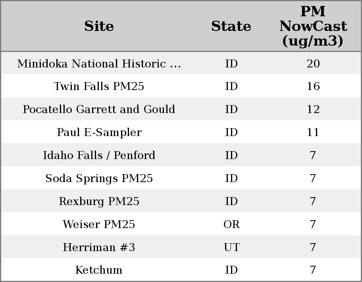Screen dimensions: 362x282
Task: Click the OR state cell
Action: 231,224
